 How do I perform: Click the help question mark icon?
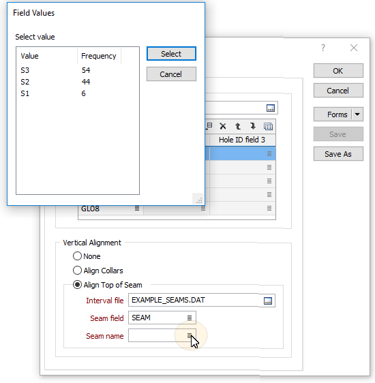(323, 48)
